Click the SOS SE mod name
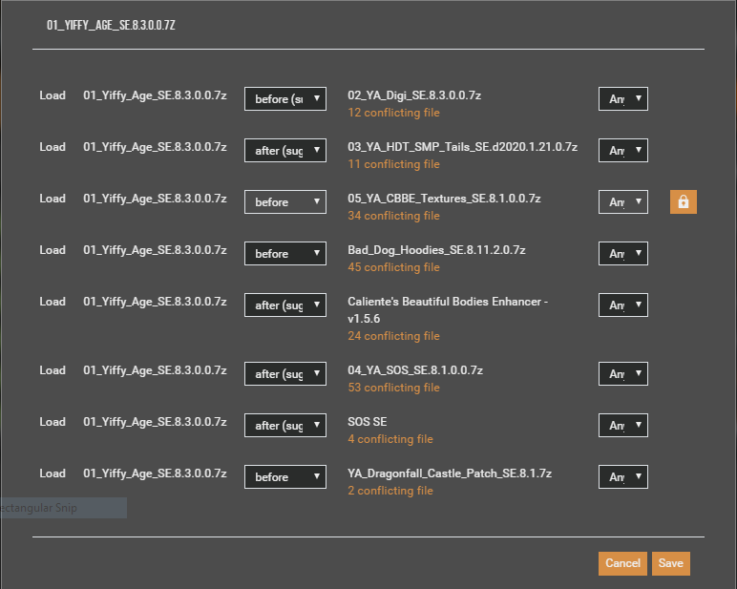Image resolution: width=737 pixels, height=589 pixels. 368,422
